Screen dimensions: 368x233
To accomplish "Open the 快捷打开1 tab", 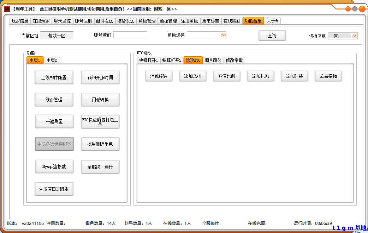I will coord(148,60).
